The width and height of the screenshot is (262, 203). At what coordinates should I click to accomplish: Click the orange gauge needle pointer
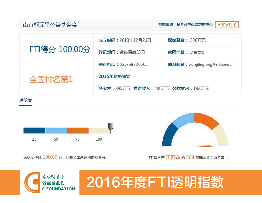[x=204, y=146]
